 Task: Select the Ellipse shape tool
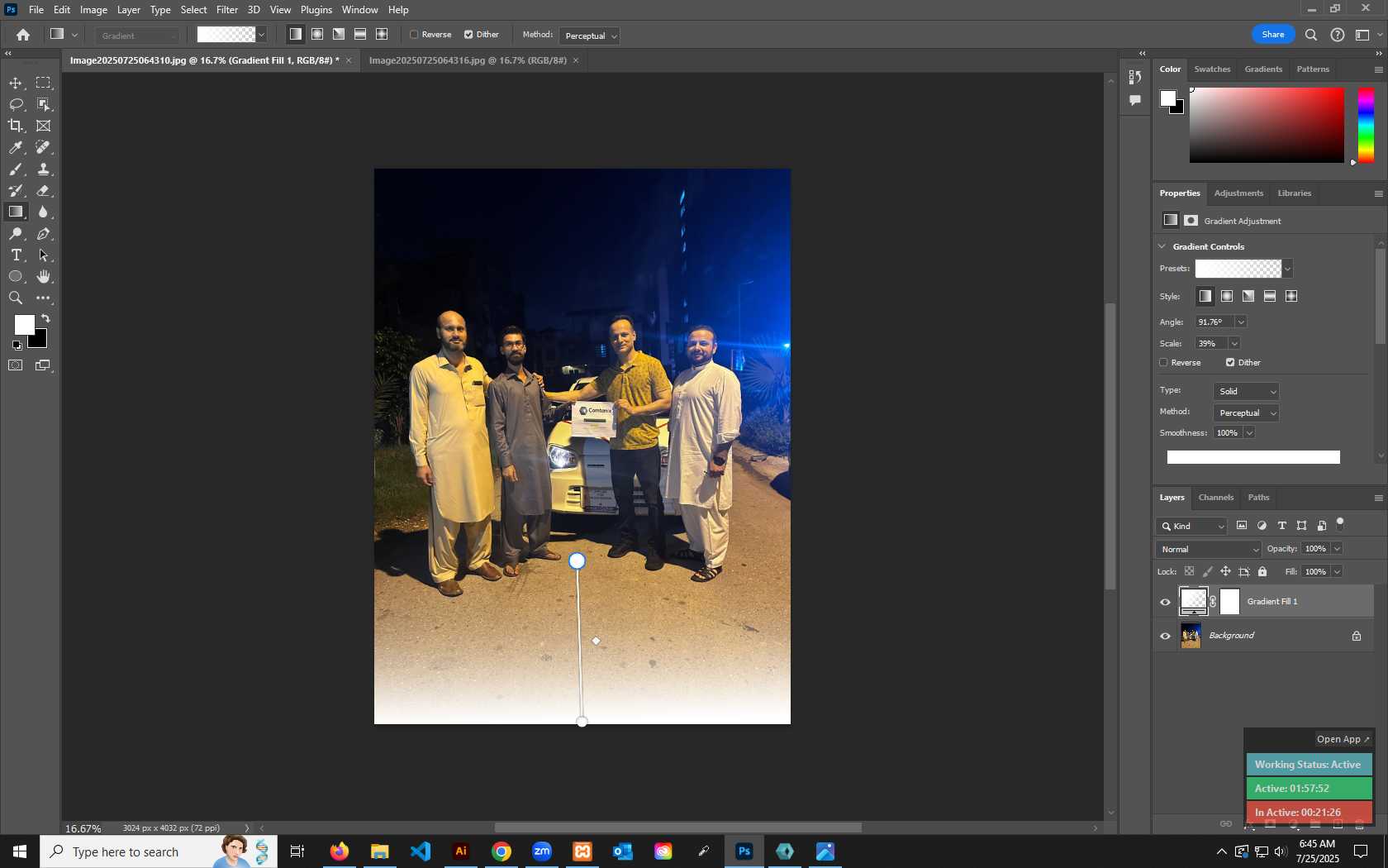[16, 277]
